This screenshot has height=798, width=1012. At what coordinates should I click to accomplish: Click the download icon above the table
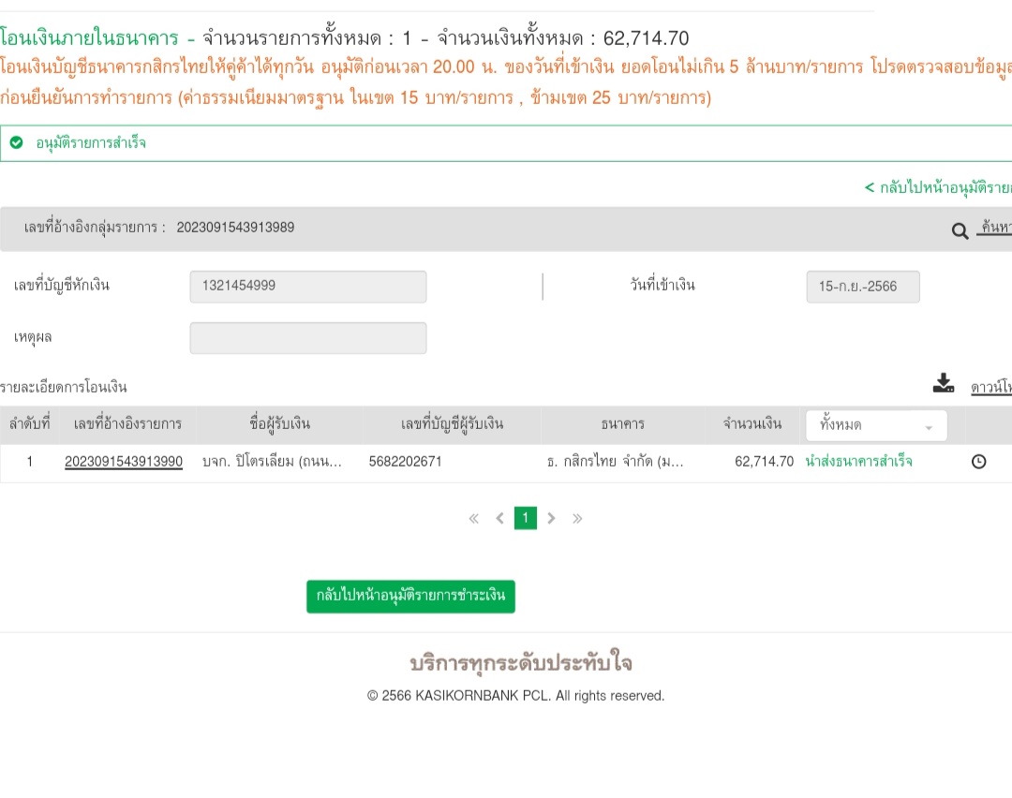943,383
